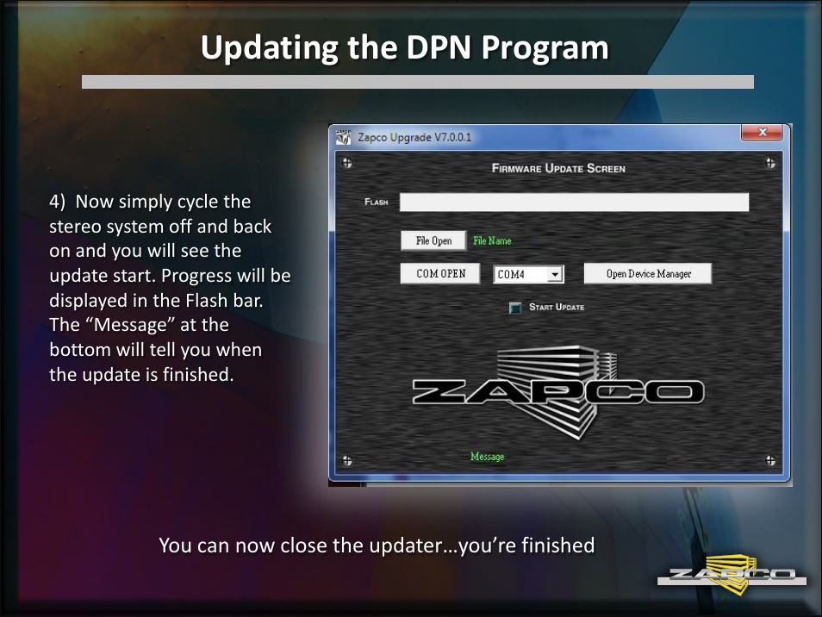The width and height of the screenshot is (822, 617).
Task: Enable the Start Update checkbox
Action: 515,308
